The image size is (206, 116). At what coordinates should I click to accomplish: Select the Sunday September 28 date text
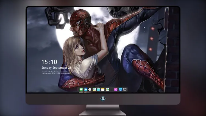click(x=57, y=68)
